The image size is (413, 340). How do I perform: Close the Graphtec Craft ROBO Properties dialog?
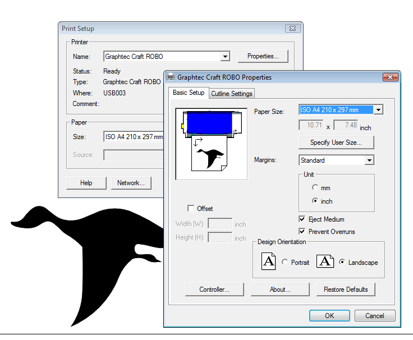pyautogui.click(x=391, y=77)
